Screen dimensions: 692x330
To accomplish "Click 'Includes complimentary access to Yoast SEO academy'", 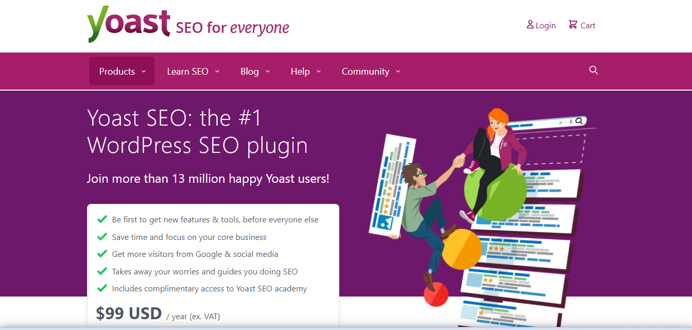I will tap(210, 289).
